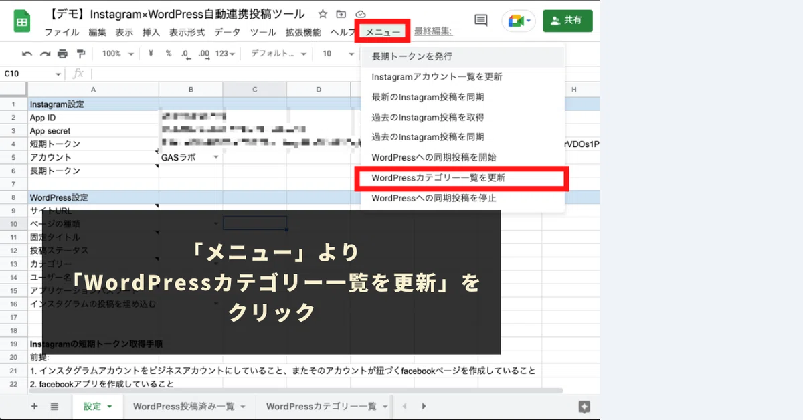Screen dimensions: 803x420
Task: Select WordPressへの同期投稿を開始
Action: [463, 157]
